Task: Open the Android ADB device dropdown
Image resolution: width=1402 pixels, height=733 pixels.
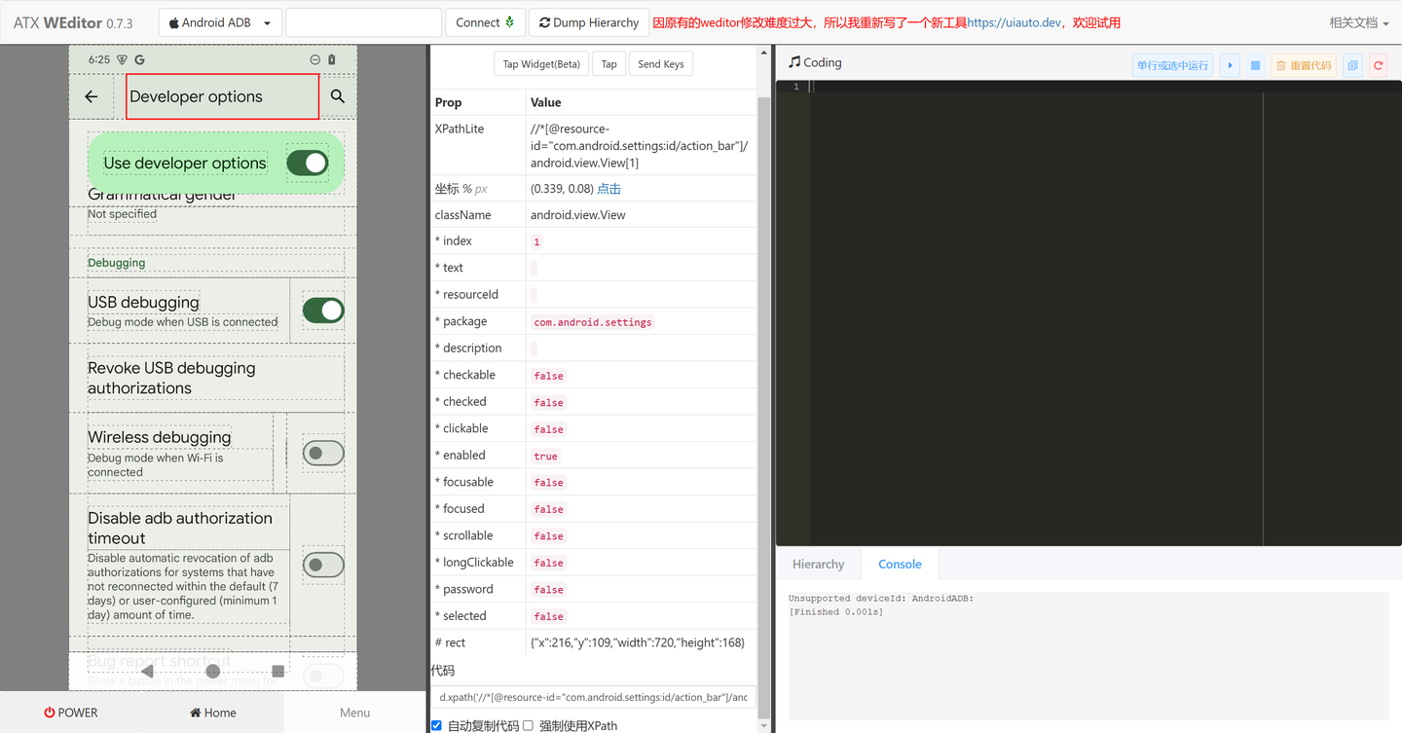Action: pos(219,21)
